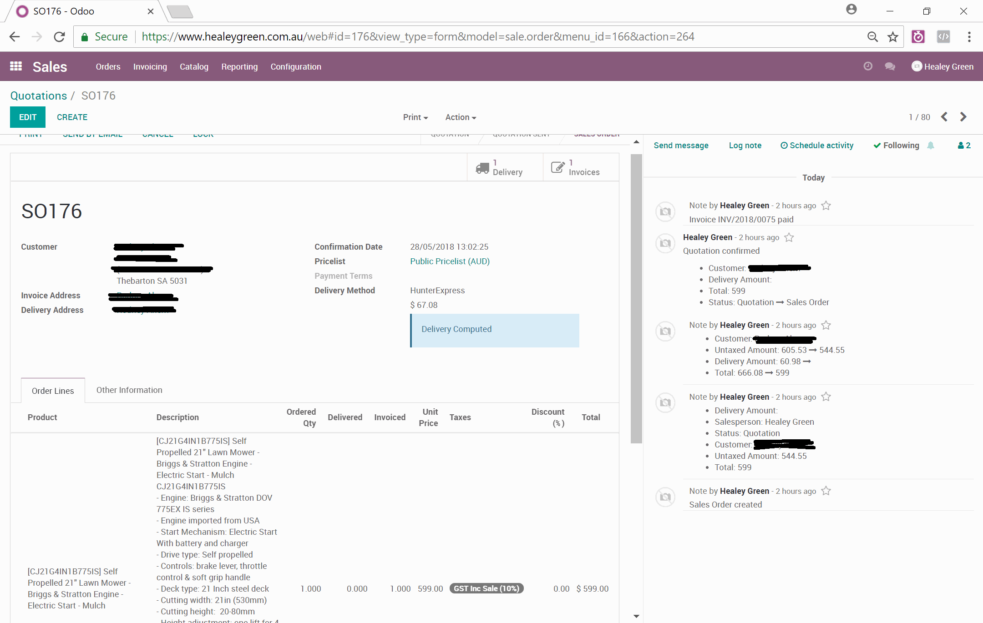Viewport: 983px width, 623px height.
Task: Open the activities clock icon in navbar
Action: click(x=868, y=66)
